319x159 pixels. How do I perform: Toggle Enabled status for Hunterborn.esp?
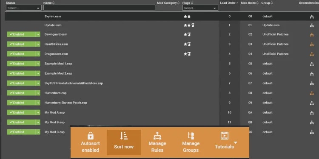(21, 93)
